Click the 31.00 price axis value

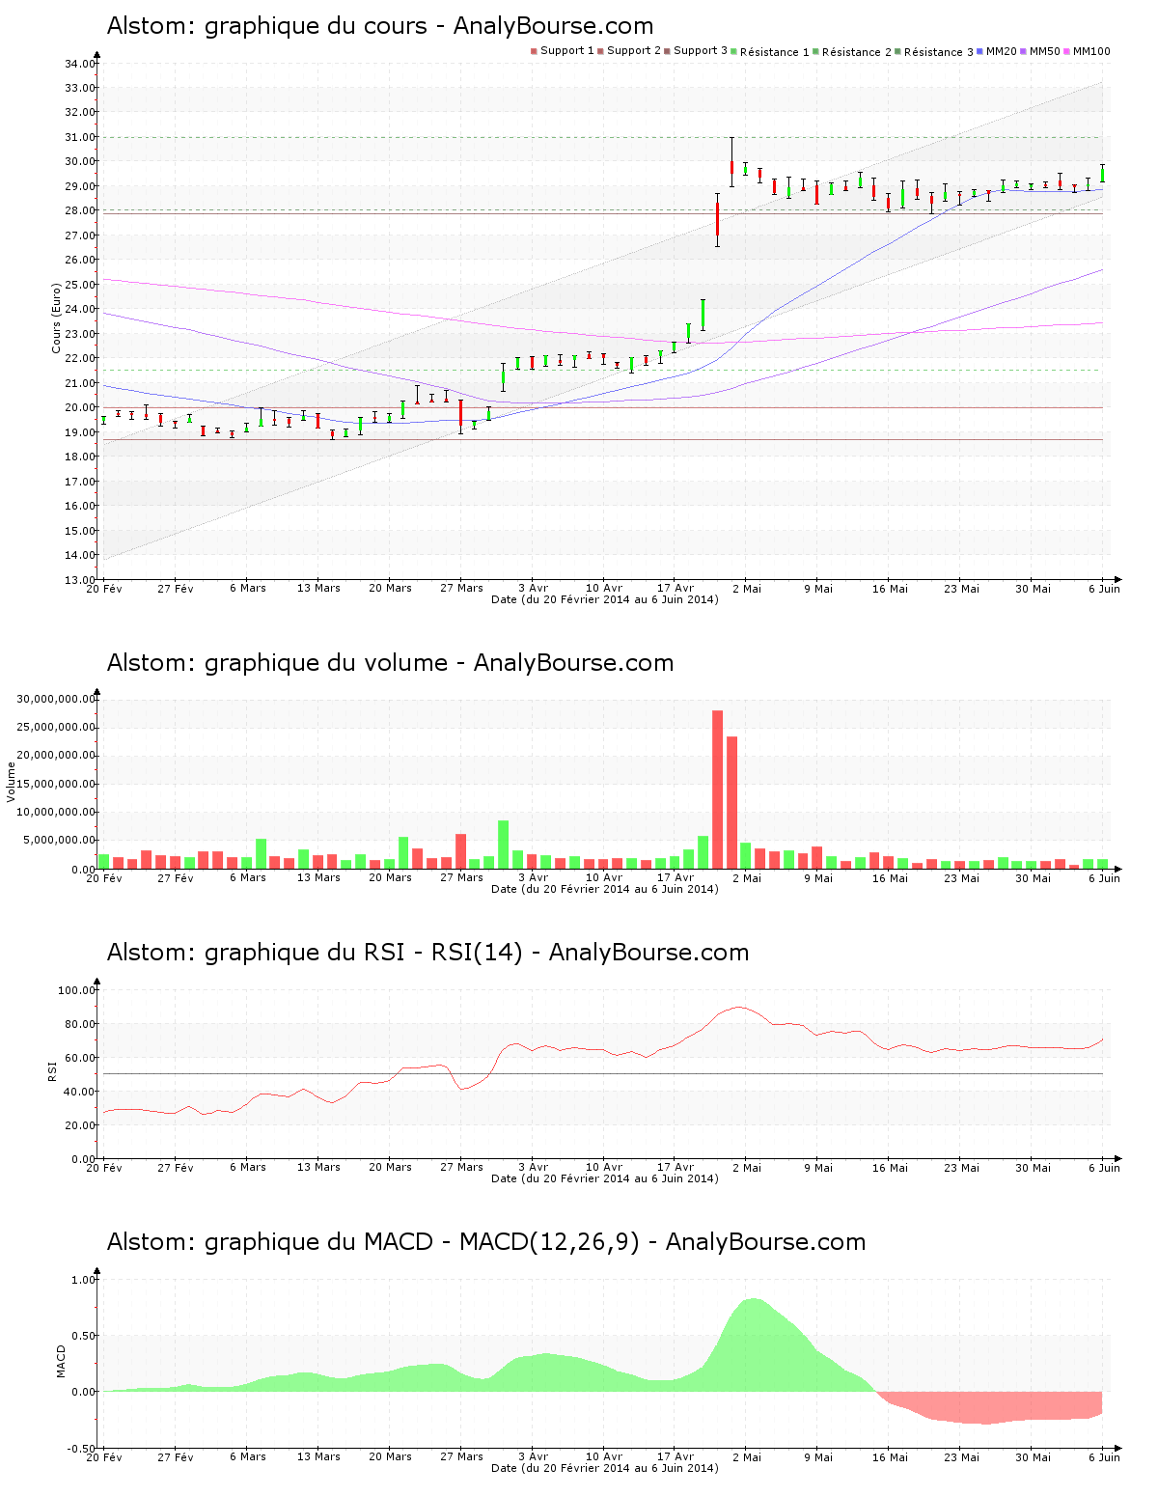[x=80, y=137]
